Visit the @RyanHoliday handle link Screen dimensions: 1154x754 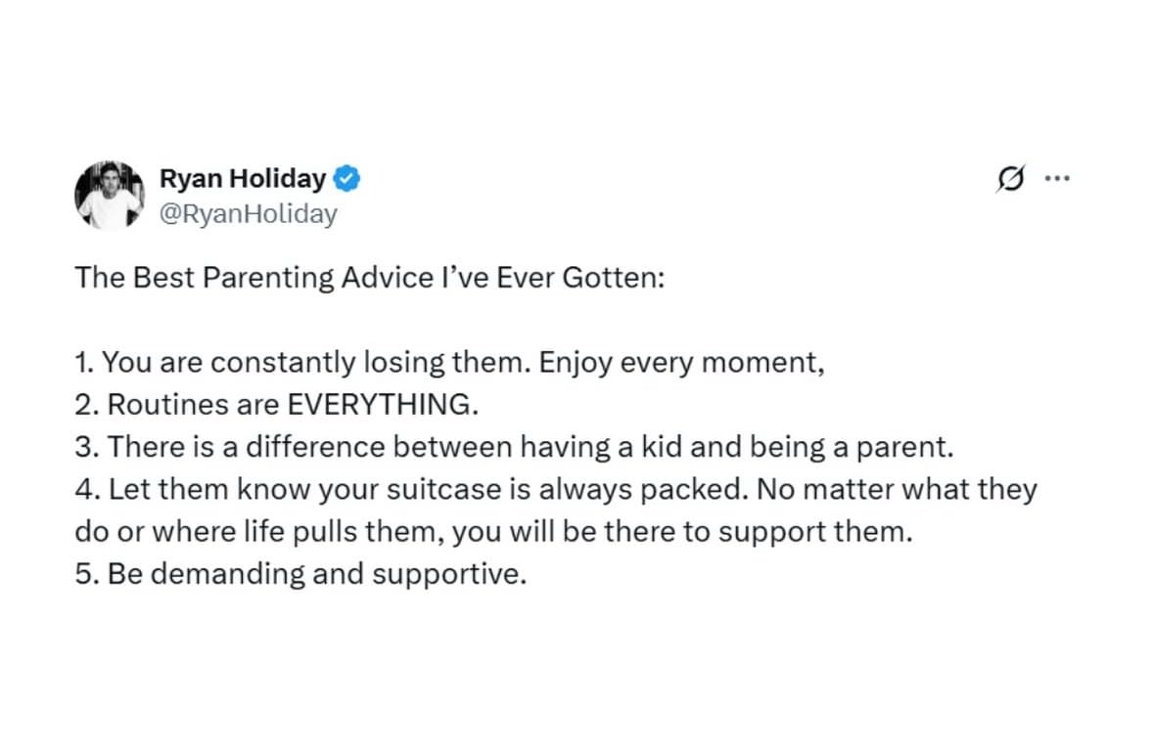[x=248, y=214]
